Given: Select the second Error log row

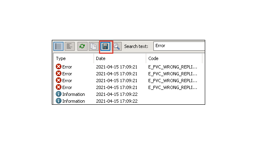Looking at the screenshot, I should pos(129,74).
